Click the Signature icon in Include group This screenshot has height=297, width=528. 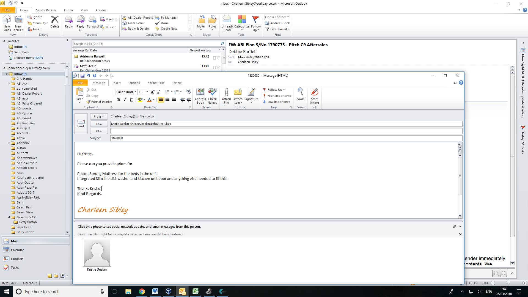pos(251,95)
